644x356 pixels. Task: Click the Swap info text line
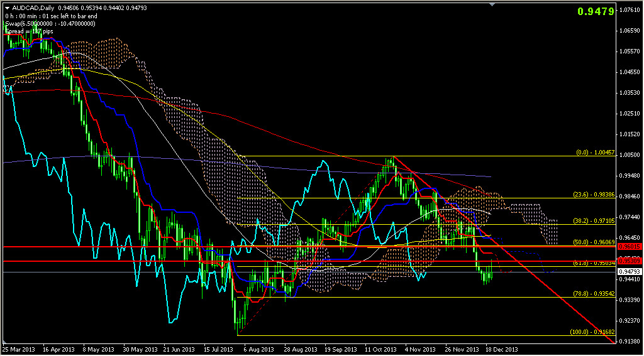tap(50, 23)
